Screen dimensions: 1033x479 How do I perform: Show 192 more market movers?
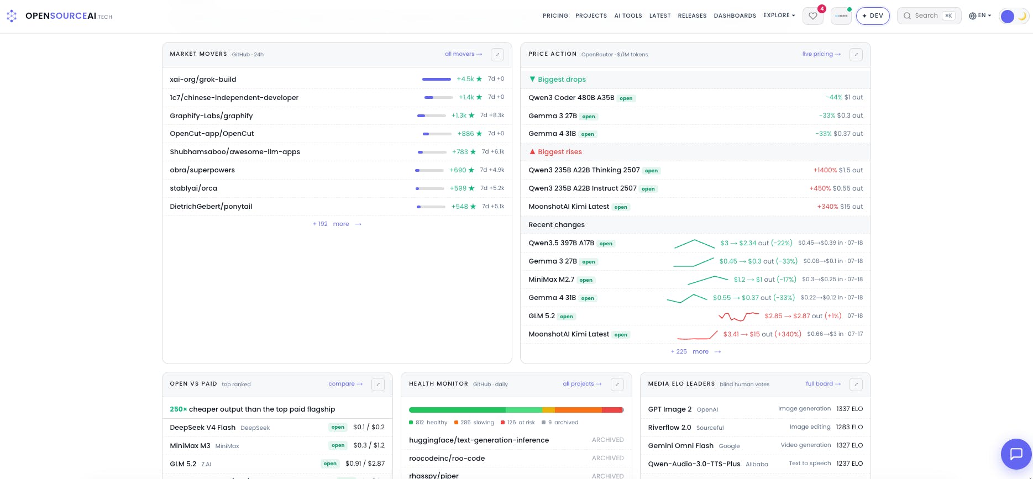point(337,224)
